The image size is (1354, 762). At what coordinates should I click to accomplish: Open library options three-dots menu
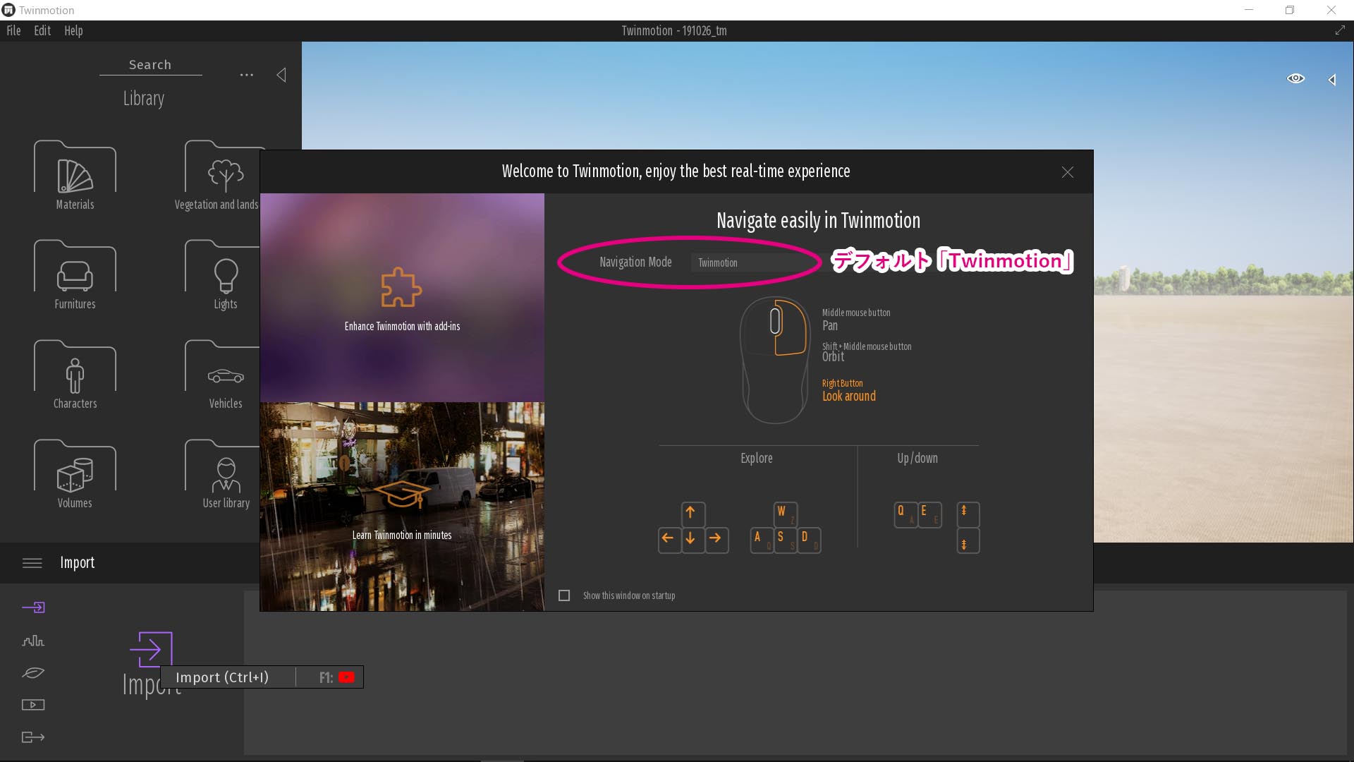pos(246,75)
